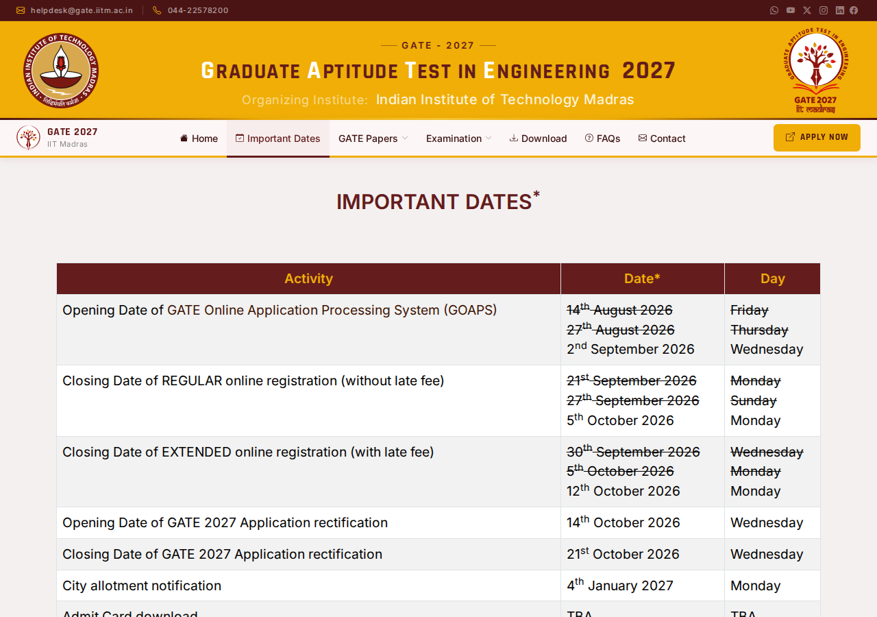This screenshot has height=617, width=877.
Task: Click the phone number 044-22578200
Action: [190, 10]
